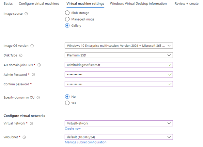Click info icon for AD domain join UPN

[39, 65]
